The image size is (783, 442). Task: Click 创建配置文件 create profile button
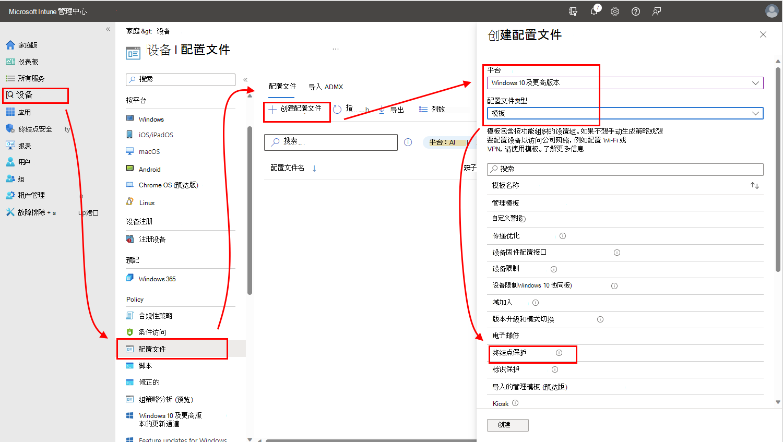point(295,109)
